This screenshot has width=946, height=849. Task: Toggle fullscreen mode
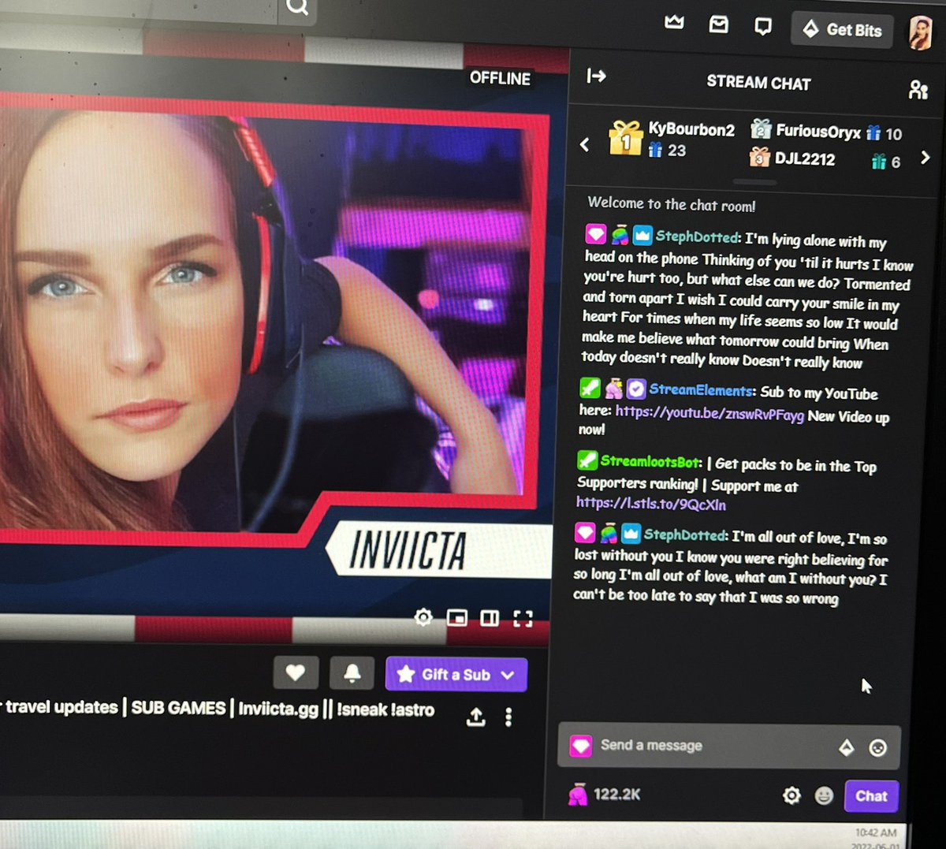(523, 619)
